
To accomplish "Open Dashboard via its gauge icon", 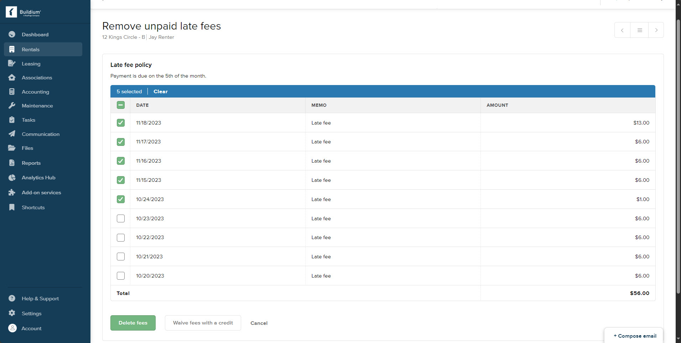I will (x=12, y=35).
